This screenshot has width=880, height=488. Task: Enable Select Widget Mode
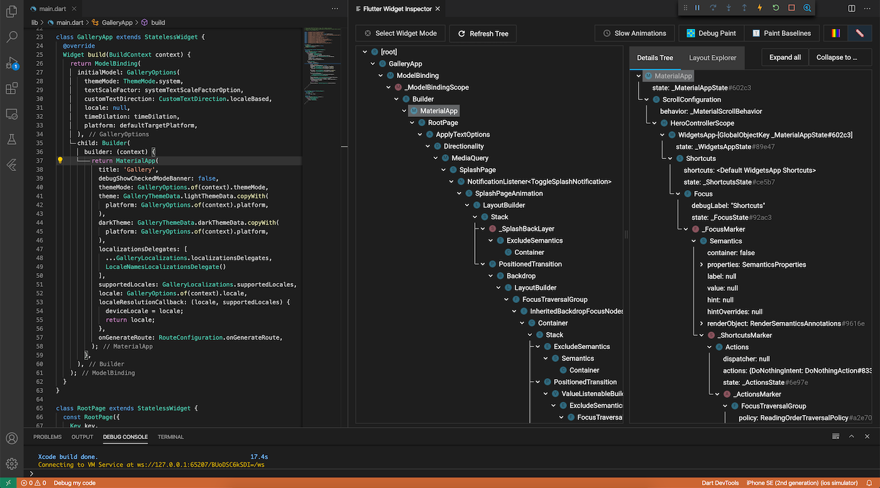pos(400,33)
